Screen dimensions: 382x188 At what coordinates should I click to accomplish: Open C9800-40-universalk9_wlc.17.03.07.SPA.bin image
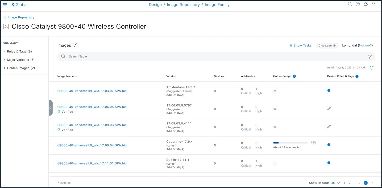click(92, 91)
